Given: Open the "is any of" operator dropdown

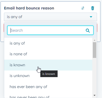Looking at the screenshot, I should (50, 17).
